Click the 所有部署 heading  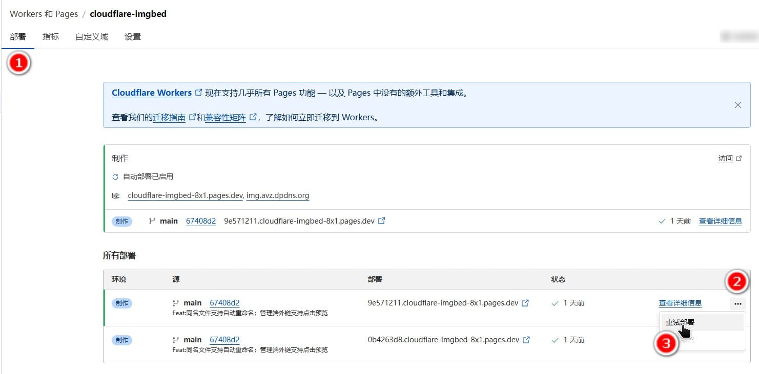tap(119, 255)
